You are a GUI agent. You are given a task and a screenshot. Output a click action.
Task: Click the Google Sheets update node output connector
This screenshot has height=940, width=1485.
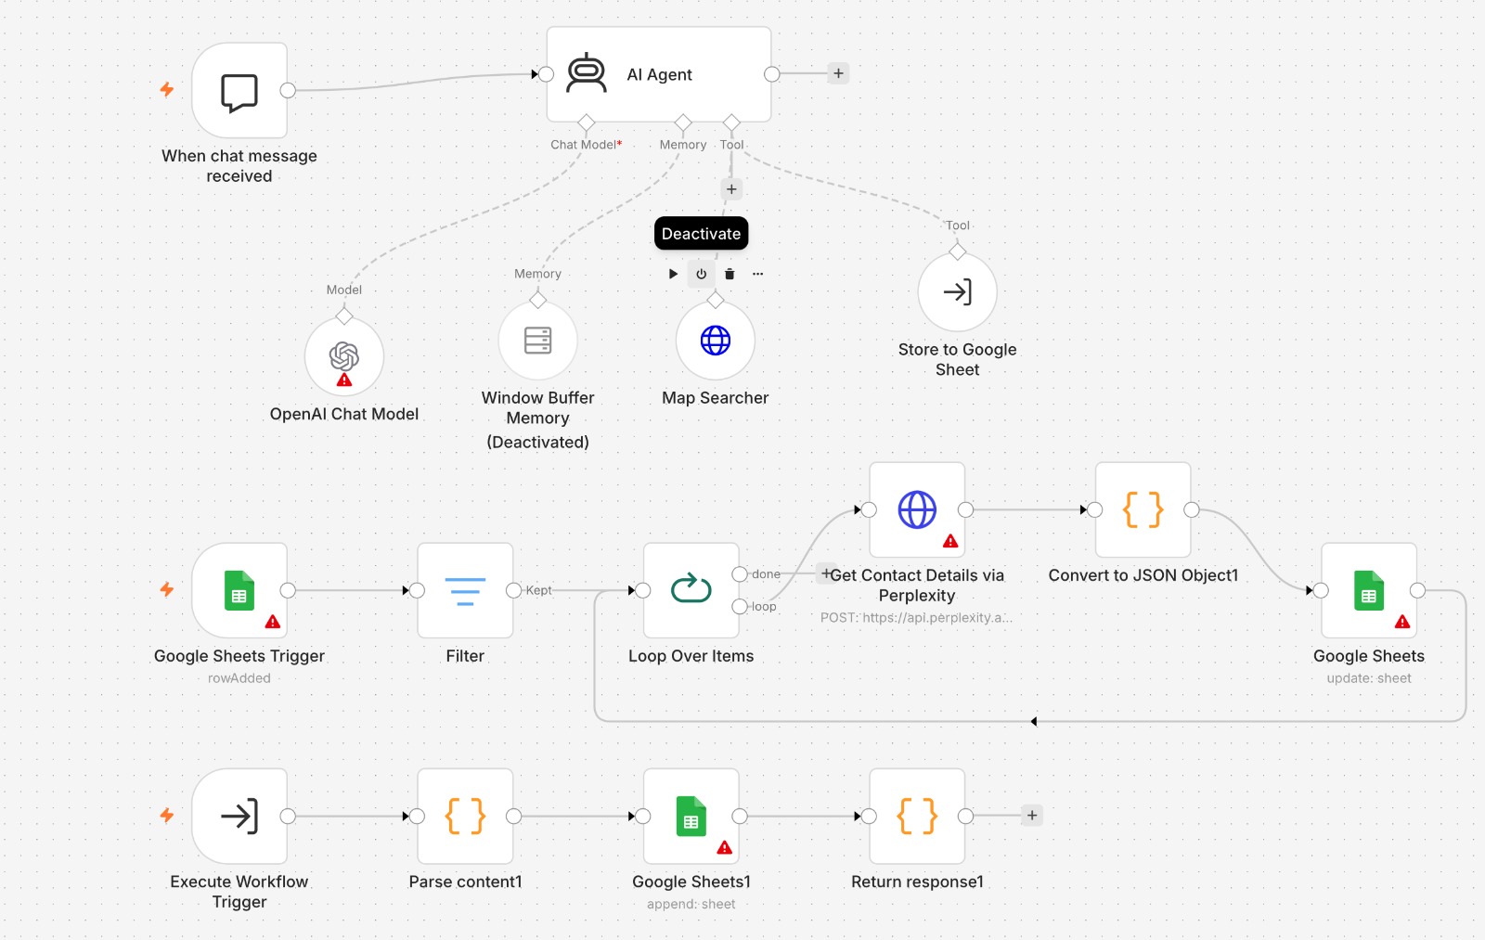[1418, 590]
